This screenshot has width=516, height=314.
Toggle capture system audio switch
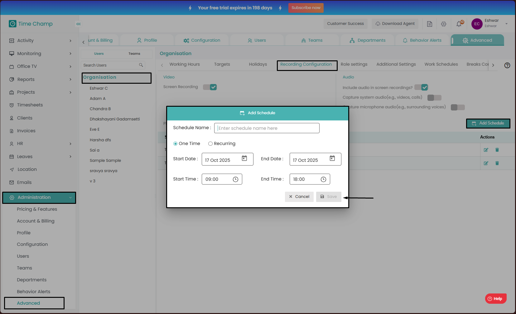click(434, 98)
